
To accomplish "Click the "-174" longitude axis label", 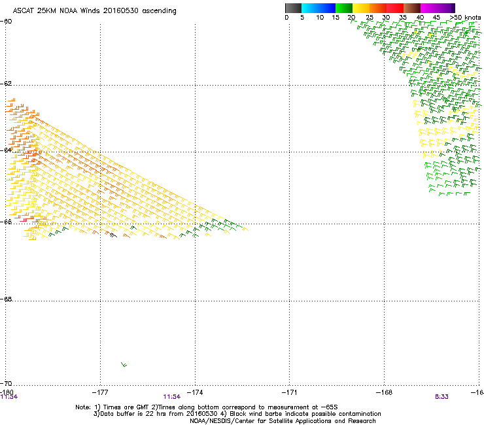I will coord(195,392).
